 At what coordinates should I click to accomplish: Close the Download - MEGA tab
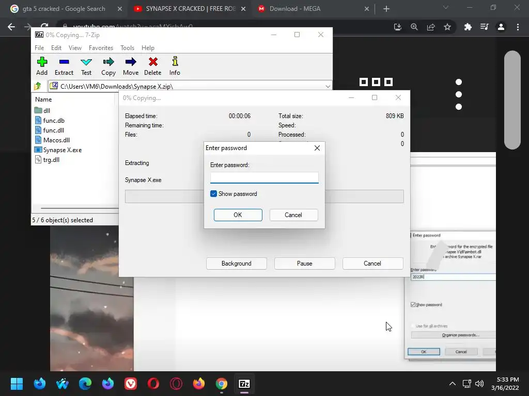367,9
